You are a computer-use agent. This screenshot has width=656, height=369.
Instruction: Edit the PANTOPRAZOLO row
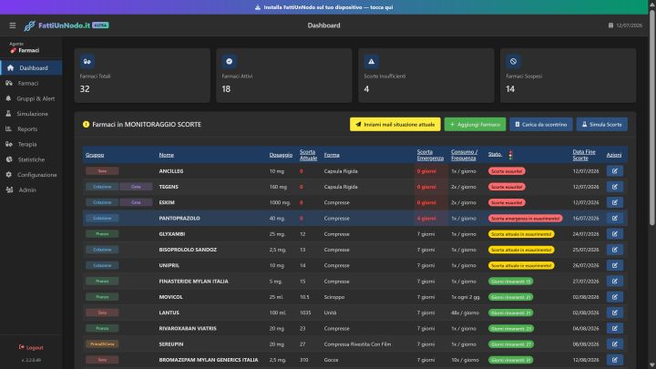pyautogui.click(x=615, y=218)
